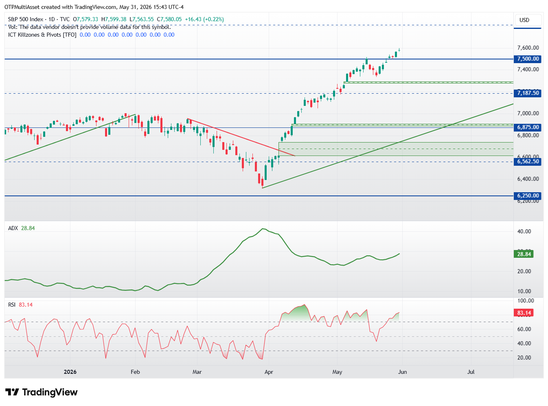Click the Jul label on time axis
This screenshot has width=548, height=406.
coord(471,372)
